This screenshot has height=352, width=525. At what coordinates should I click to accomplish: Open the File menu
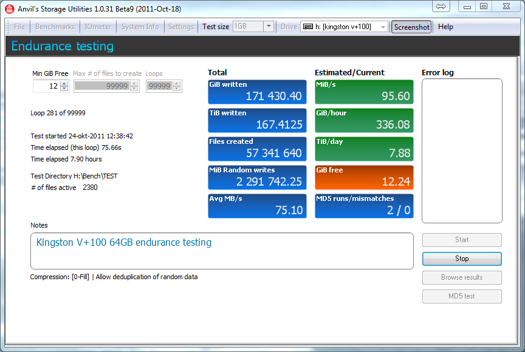coord(19,27)
